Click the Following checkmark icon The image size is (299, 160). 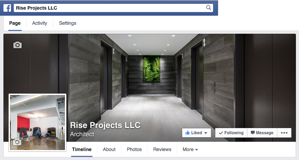221,133
